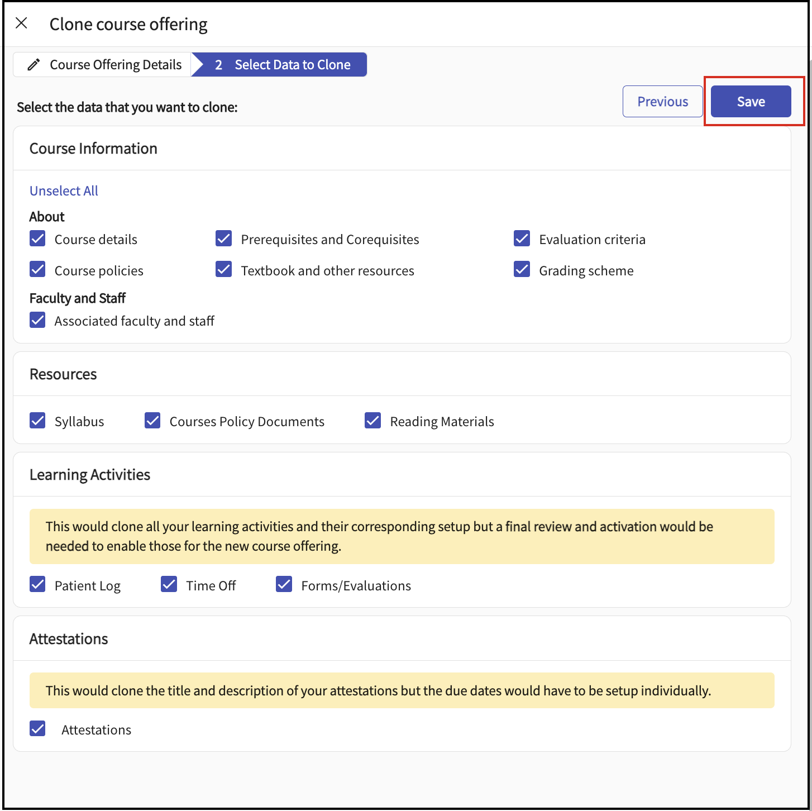This screenshot has width=812, height=811.
Task: Click the Previous button
Action: pyautogui.click(x=662, y=102)
